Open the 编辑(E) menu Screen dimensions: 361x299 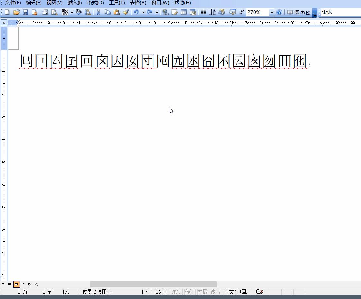33,3
